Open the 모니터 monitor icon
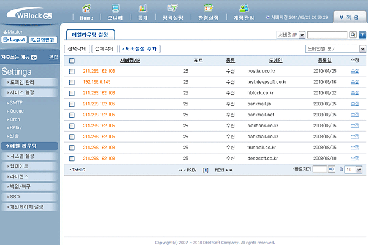 coord(115,9)
